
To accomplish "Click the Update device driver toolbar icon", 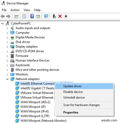I will 54,16.
